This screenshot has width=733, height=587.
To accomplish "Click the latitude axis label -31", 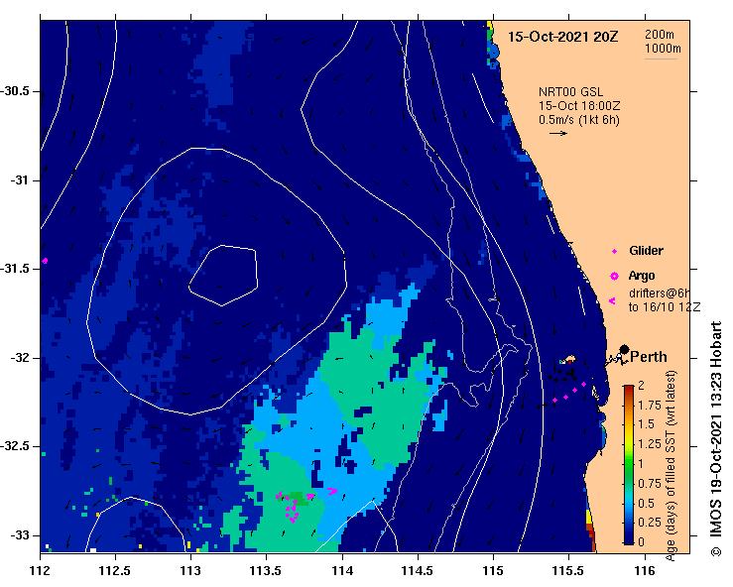I will [x=19, y=179].
